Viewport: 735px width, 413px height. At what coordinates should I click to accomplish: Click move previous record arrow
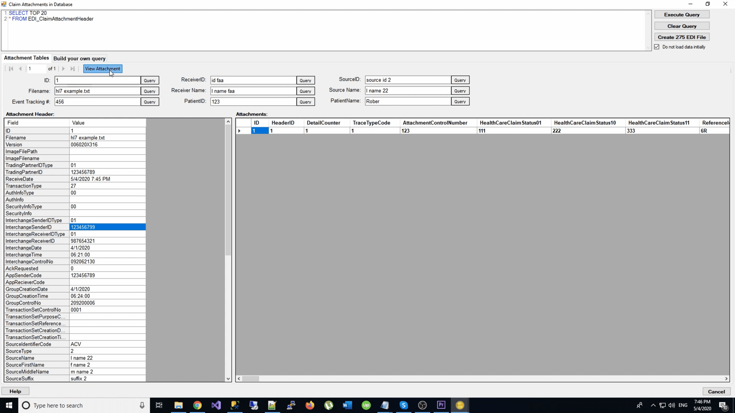click(x=20, y=69)
